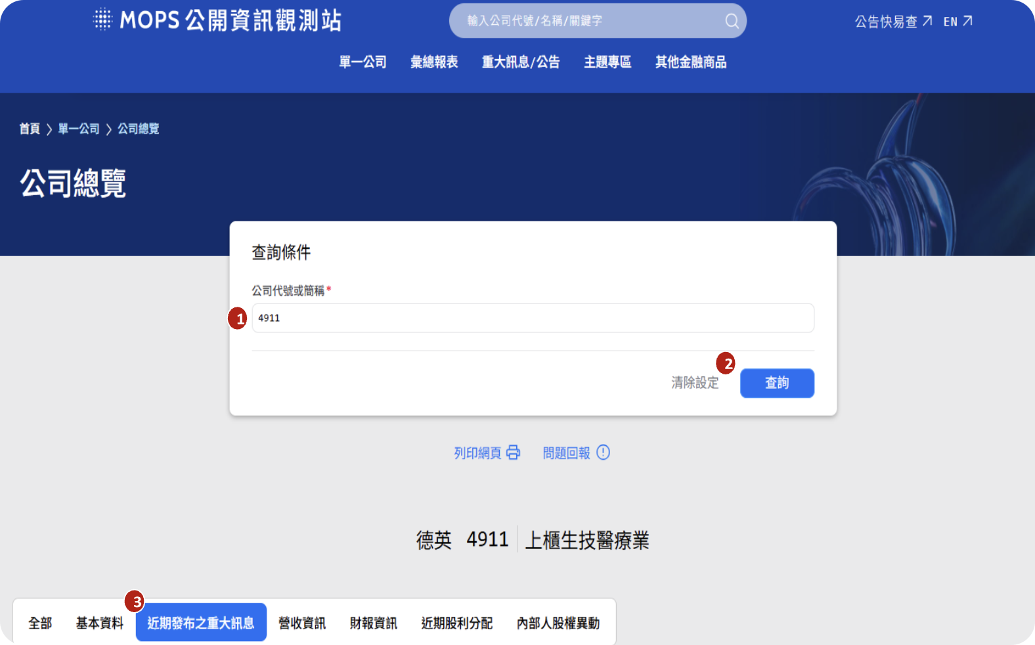This screenshot has height=645, width=1035.
Task: Expand the 主題專區 menu
Action: pyautogui.click(x=607, y=62)
